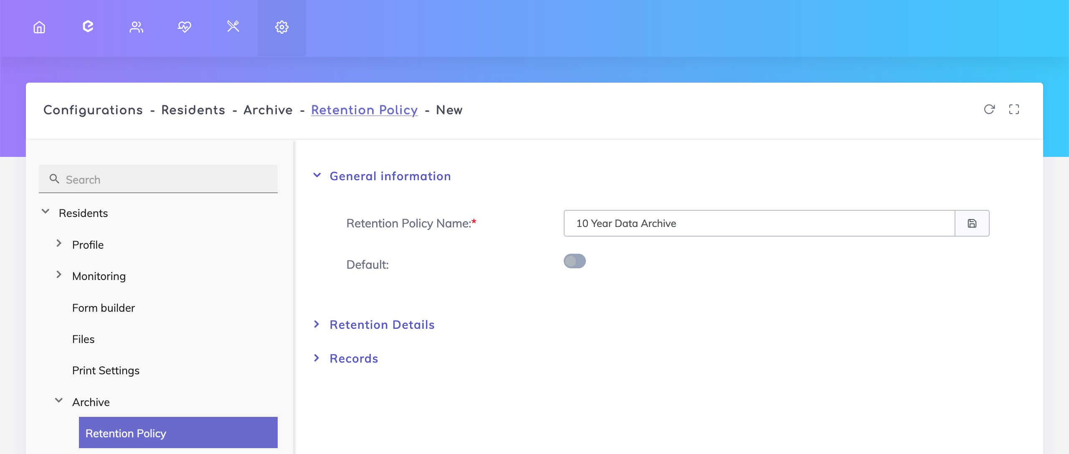Viewport: 1069px width, 454px height.
Task: Click the refresh icon in header
Action: [989, 109]
